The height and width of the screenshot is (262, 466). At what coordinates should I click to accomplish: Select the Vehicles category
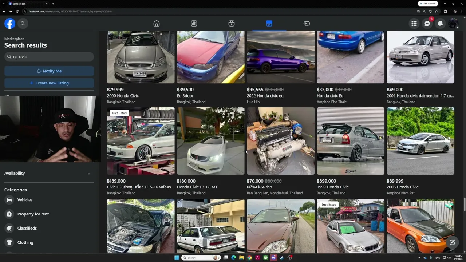pyautogui.click(x=49, y=200)
